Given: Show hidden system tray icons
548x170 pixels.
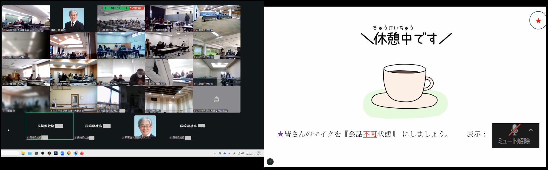Looking at the screenshot, I should click(215, 153).
